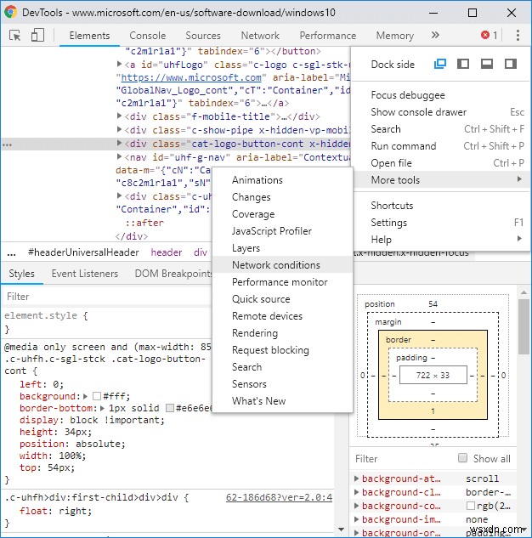Toggle the device toolbar icon
532x538 pixels.
point(37,36)
